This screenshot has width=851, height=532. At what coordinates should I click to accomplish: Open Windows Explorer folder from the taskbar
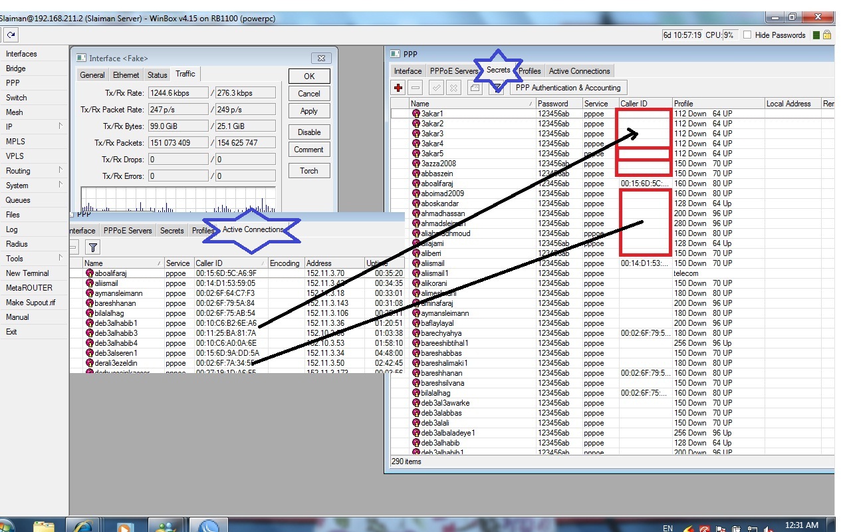coord(44,527)
